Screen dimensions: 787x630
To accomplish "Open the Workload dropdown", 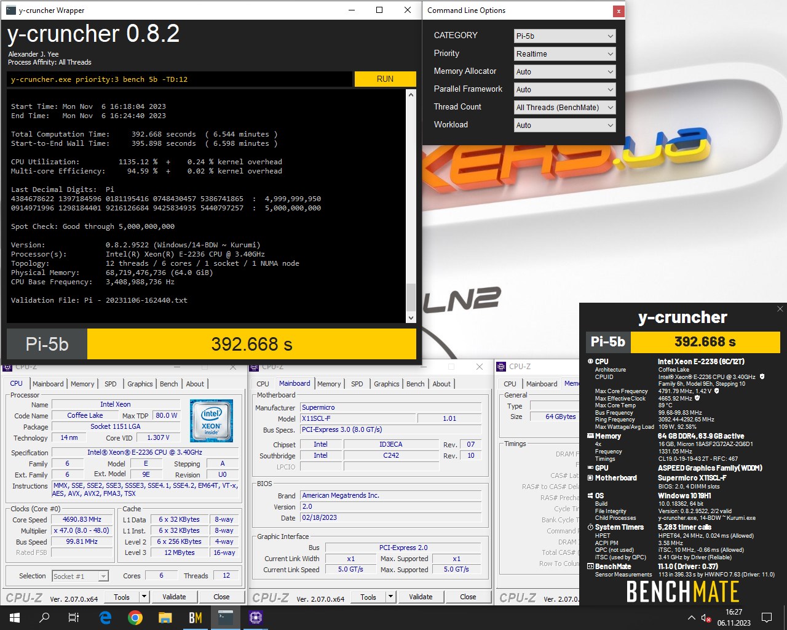I will tap(564, 125).
